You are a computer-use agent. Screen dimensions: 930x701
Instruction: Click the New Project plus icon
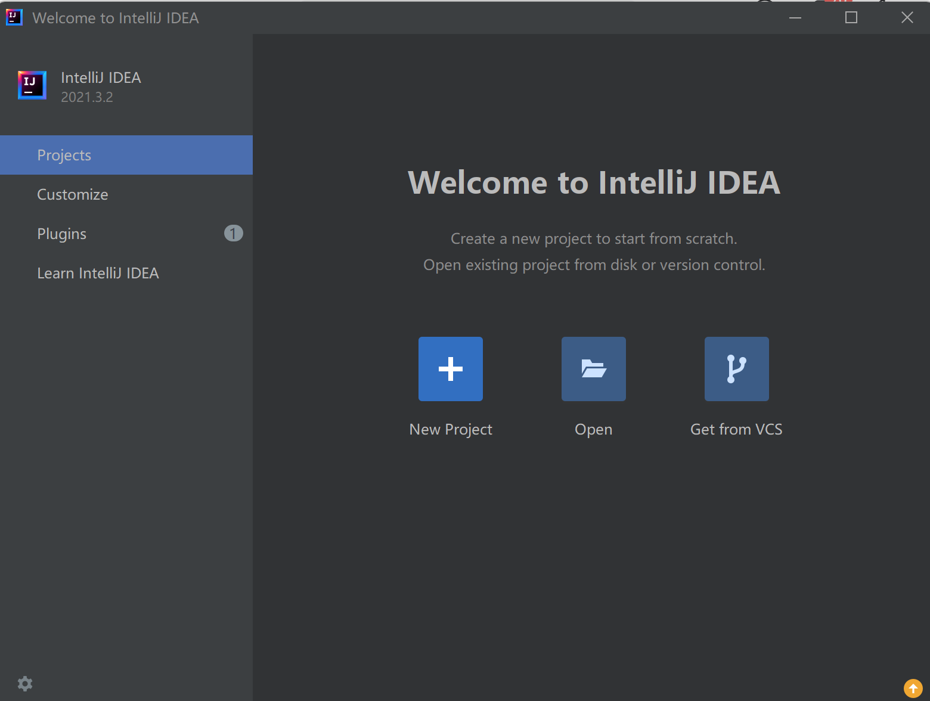coord(451,369)
